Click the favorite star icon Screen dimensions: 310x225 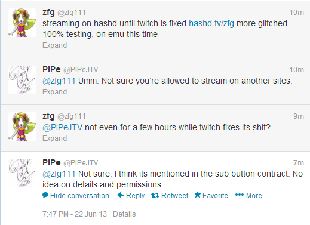tap(198, 195)
